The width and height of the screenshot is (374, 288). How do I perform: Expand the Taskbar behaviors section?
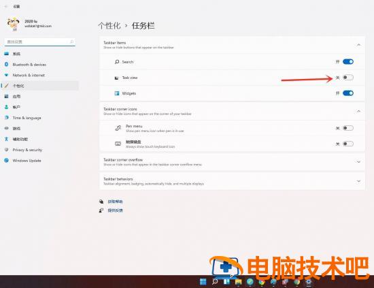(x=358, y=181)
